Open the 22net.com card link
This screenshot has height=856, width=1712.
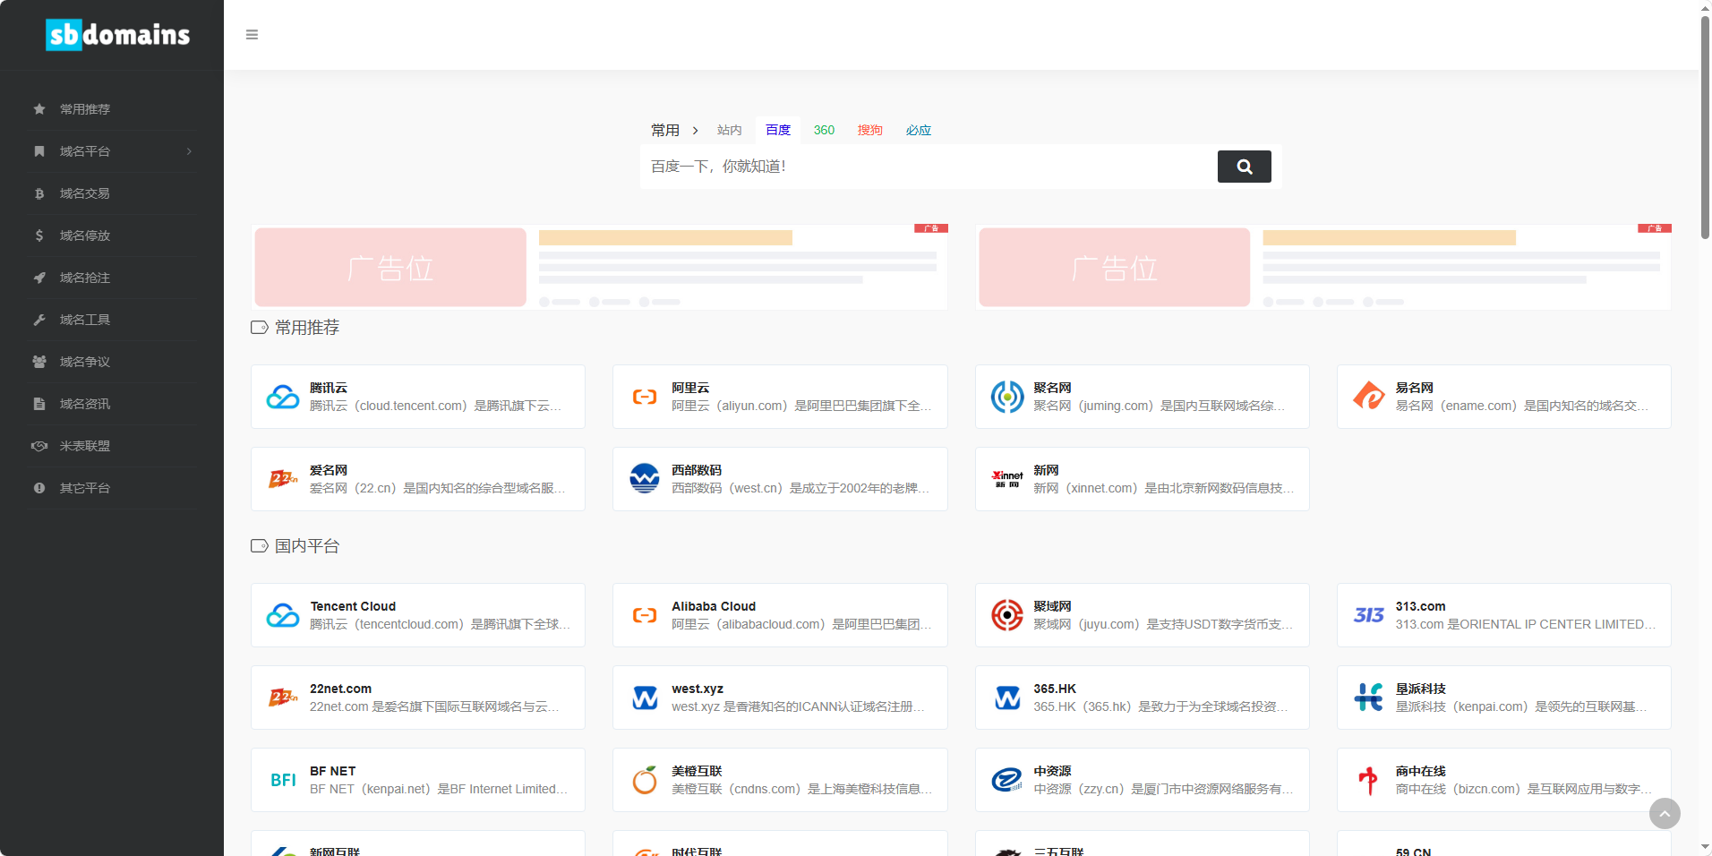tap(418, 698)
